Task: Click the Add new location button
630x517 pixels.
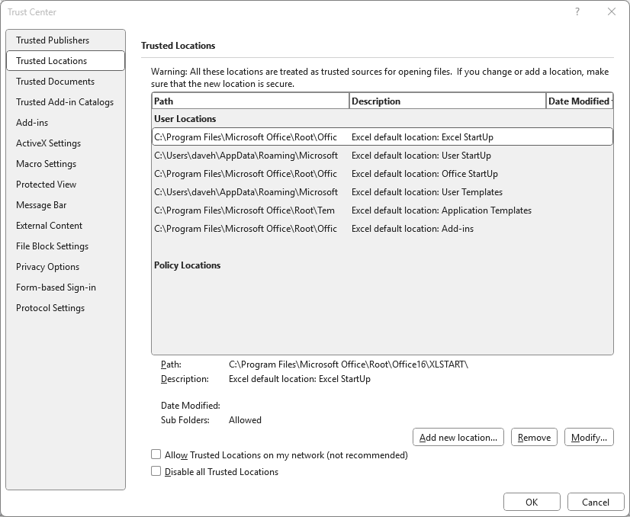Action: (x=458, y=437)
